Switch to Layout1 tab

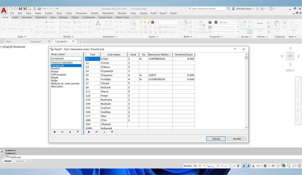20,161
